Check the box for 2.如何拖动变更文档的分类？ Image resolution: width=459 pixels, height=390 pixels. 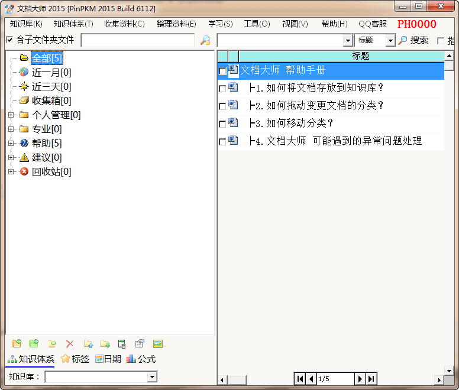click(x=222, y=106)
